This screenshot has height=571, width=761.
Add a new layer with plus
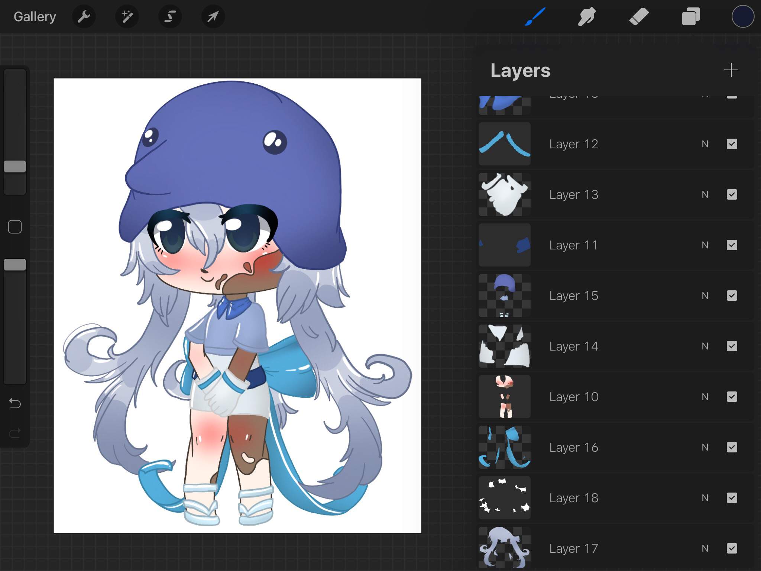731,70
